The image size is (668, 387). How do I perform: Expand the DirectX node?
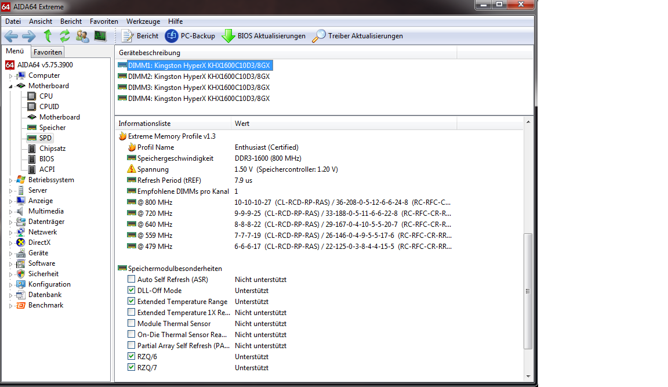[10, 243]
